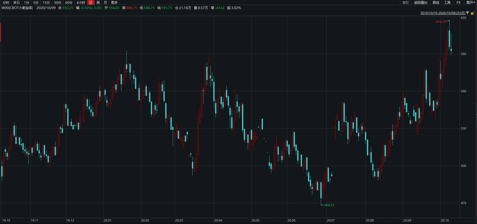The width and height of the screenshot is (477, 224).
Task: Switch chart to 1分 period
Action: click(x=27, y=3)
